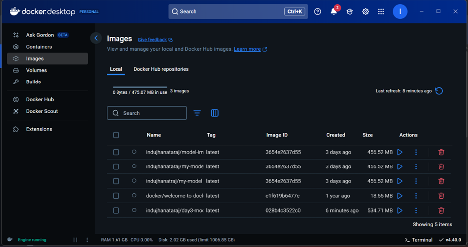Click the Engine running whale icon
The image size is (468, 247).
point(10,239)
